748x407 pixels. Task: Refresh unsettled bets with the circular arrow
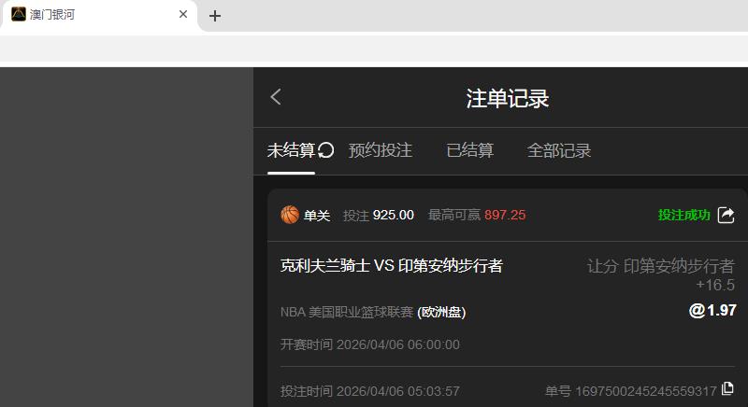click(x=325, y=150)
